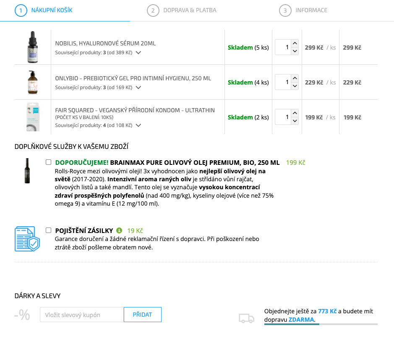Click the shipment insurance document shield icon
Screen dimensions: 394x344
click(x=27, y=239)
